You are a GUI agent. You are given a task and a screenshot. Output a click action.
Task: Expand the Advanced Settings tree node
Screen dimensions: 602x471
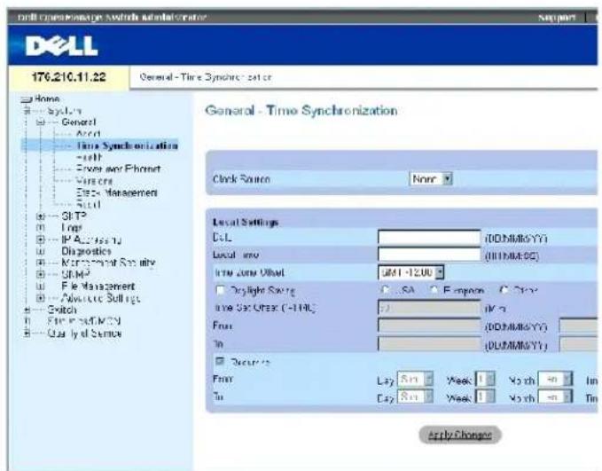[x=40, y=298]
